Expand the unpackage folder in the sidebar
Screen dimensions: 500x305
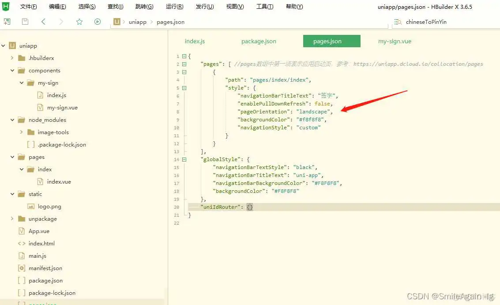(12, 218)
